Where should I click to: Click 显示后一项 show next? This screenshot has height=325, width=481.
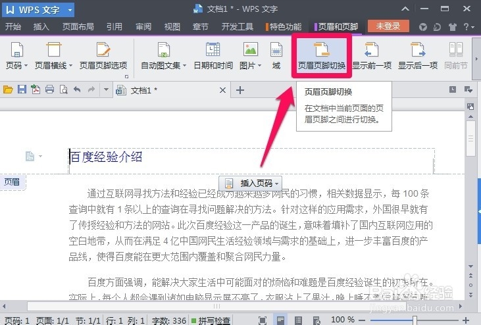417,57
